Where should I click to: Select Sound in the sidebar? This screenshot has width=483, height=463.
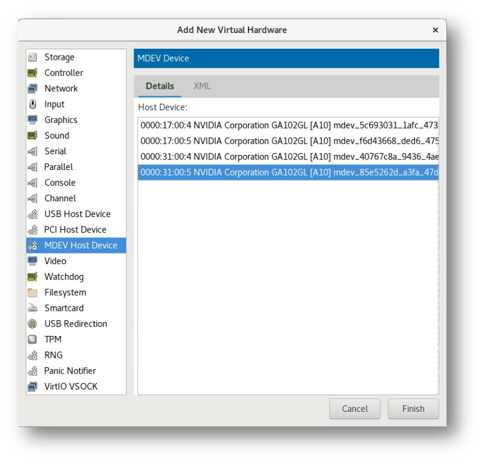coord(76,135)
